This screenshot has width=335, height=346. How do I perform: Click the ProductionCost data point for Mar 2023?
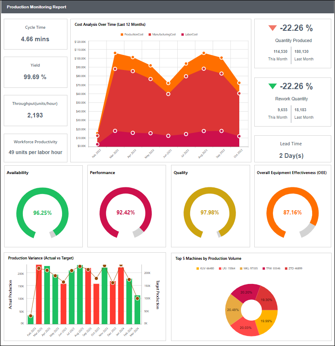[115, 53]
